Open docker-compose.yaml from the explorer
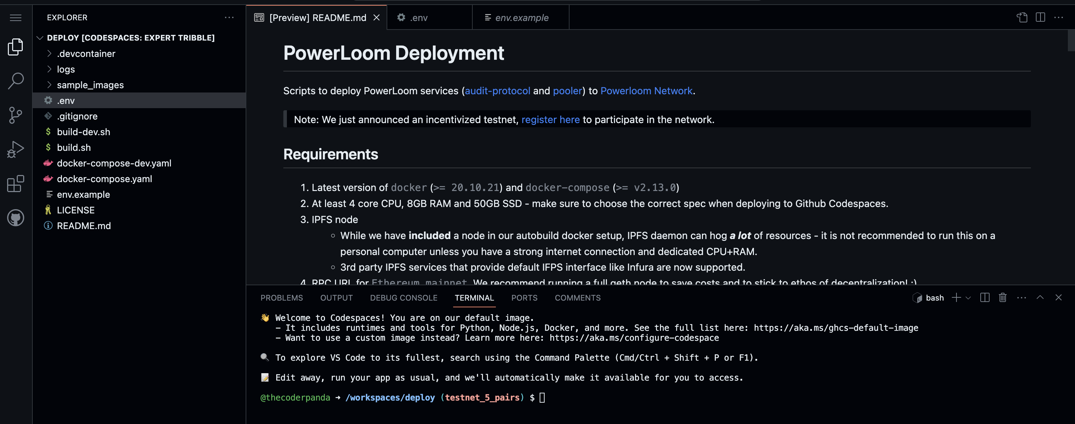This screenshot has height=424, width=1075. point(104,179)
